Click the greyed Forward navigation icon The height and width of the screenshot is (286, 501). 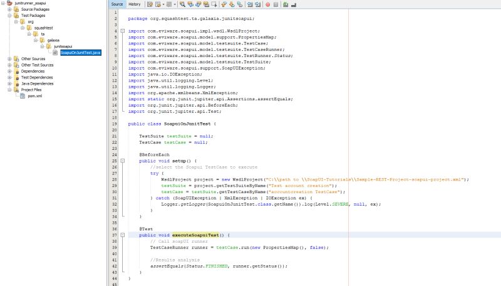[x=169, y=4]
